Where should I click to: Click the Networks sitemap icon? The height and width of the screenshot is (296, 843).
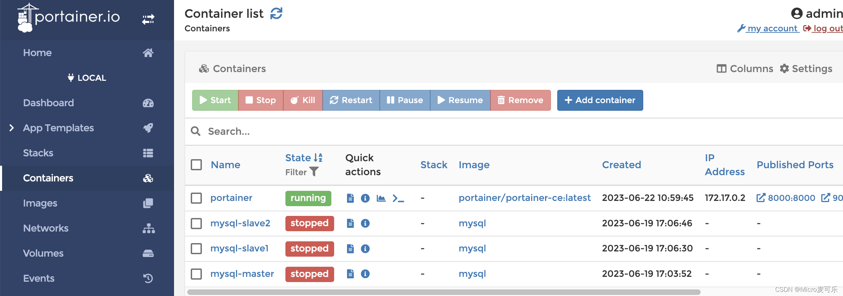point(149,228)
